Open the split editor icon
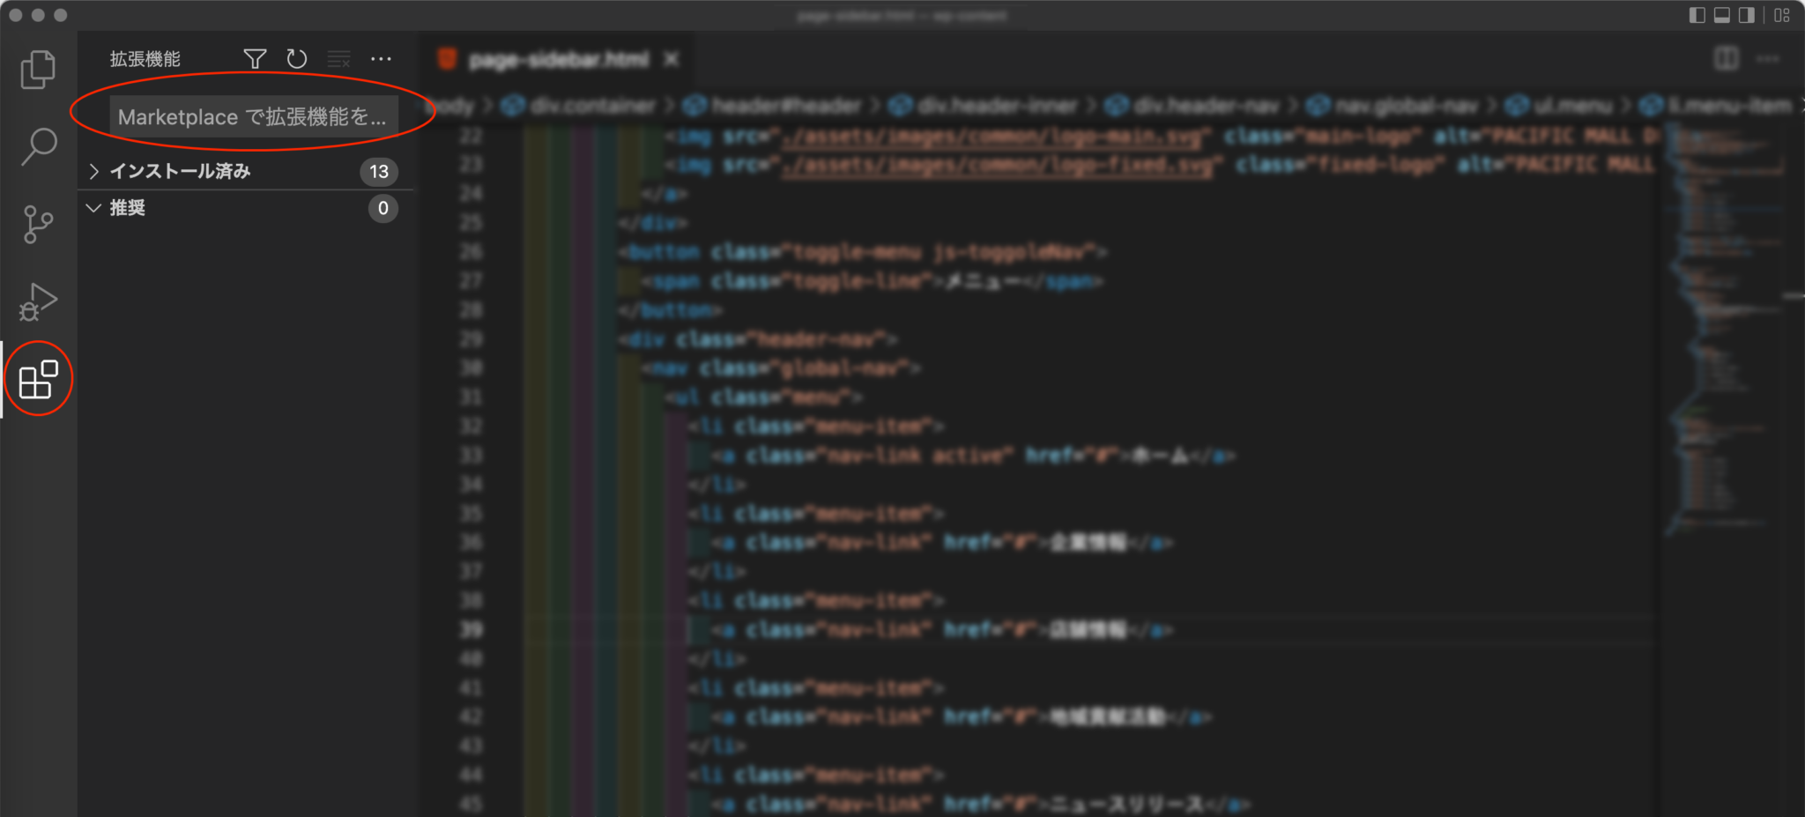The width and height of the screenshot is (1805, 817). (1727, 58)
